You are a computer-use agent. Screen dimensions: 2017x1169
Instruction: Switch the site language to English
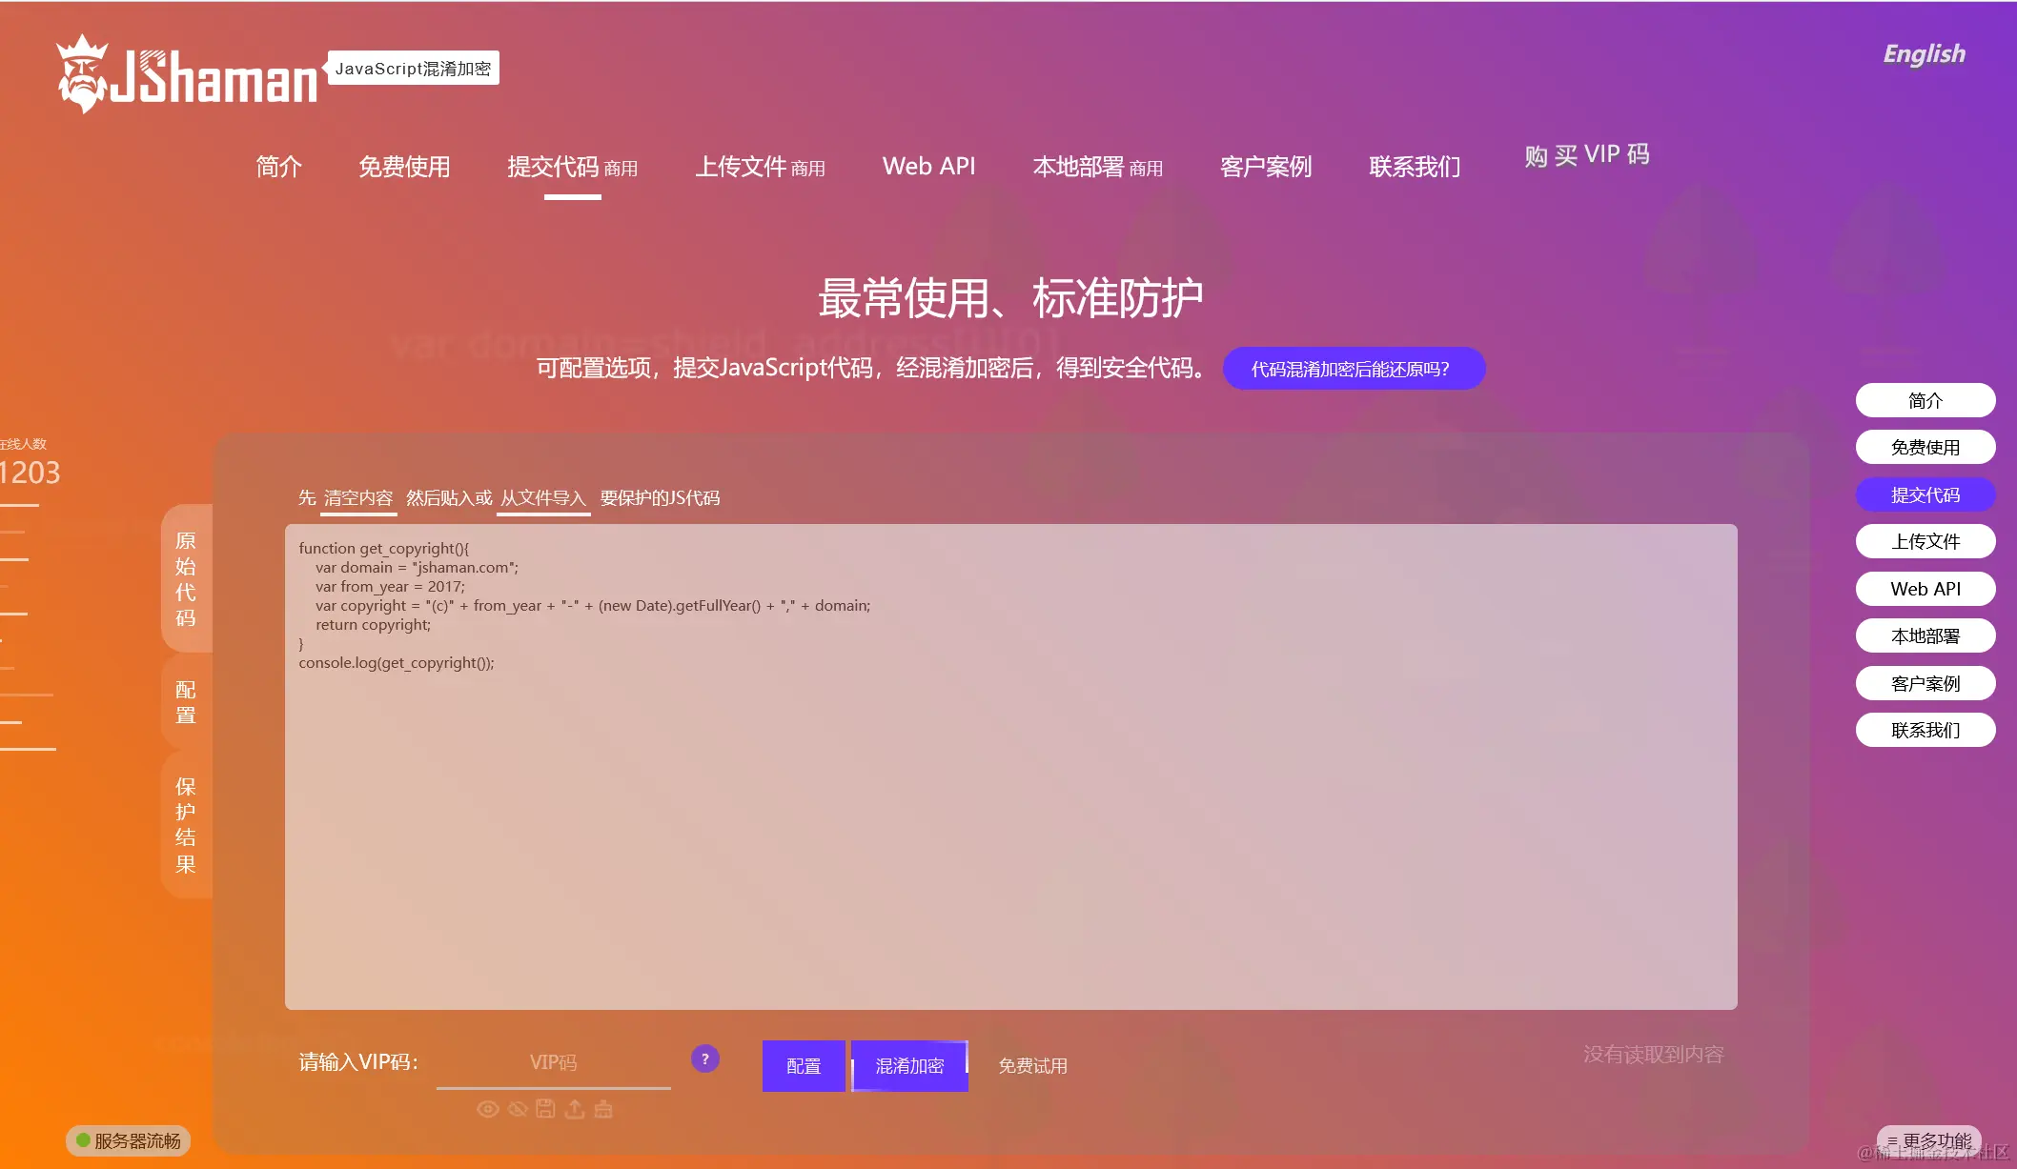1923,54
